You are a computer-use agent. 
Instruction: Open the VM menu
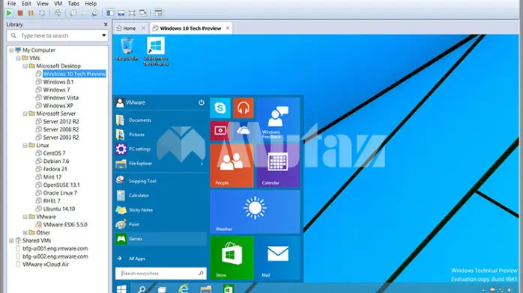[58, 4]
